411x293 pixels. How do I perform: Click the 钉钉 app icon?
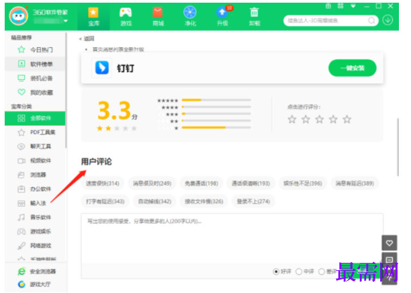pos(101,68)
